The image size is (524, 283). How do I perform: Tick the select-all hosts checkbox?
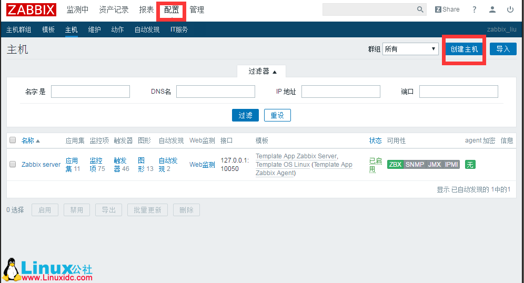[13, 140]
